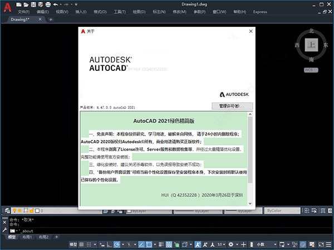This screenshot has width=334, height=250.
Task: Open workspace switching gear icon
Action: (x=230, y=244)
